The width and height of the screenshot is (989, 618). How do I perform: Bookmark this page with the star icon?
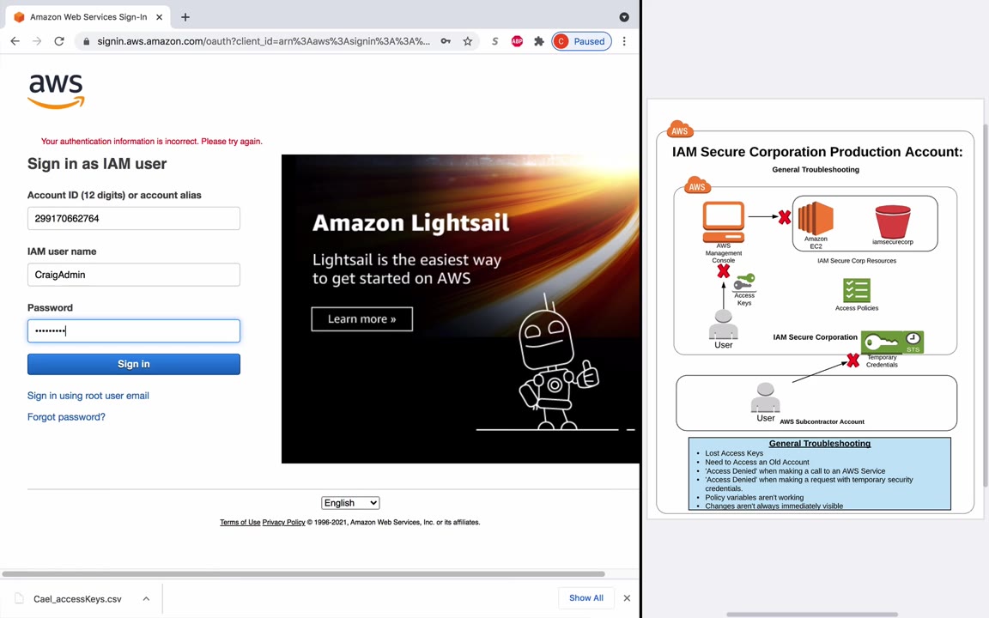[x=467, y=41]
